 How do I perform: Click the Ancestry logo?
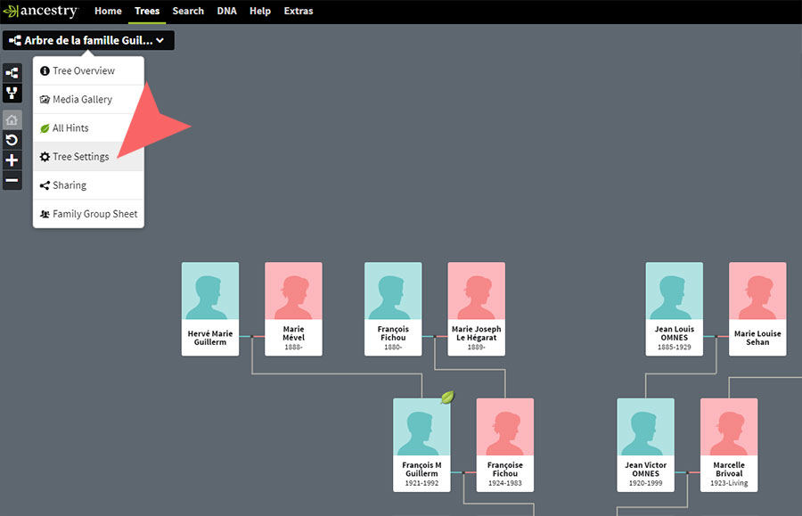[x=41, y=12]
